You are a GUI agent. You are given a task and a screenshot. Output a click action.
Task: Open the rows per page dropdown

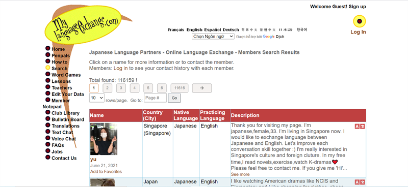97,98
